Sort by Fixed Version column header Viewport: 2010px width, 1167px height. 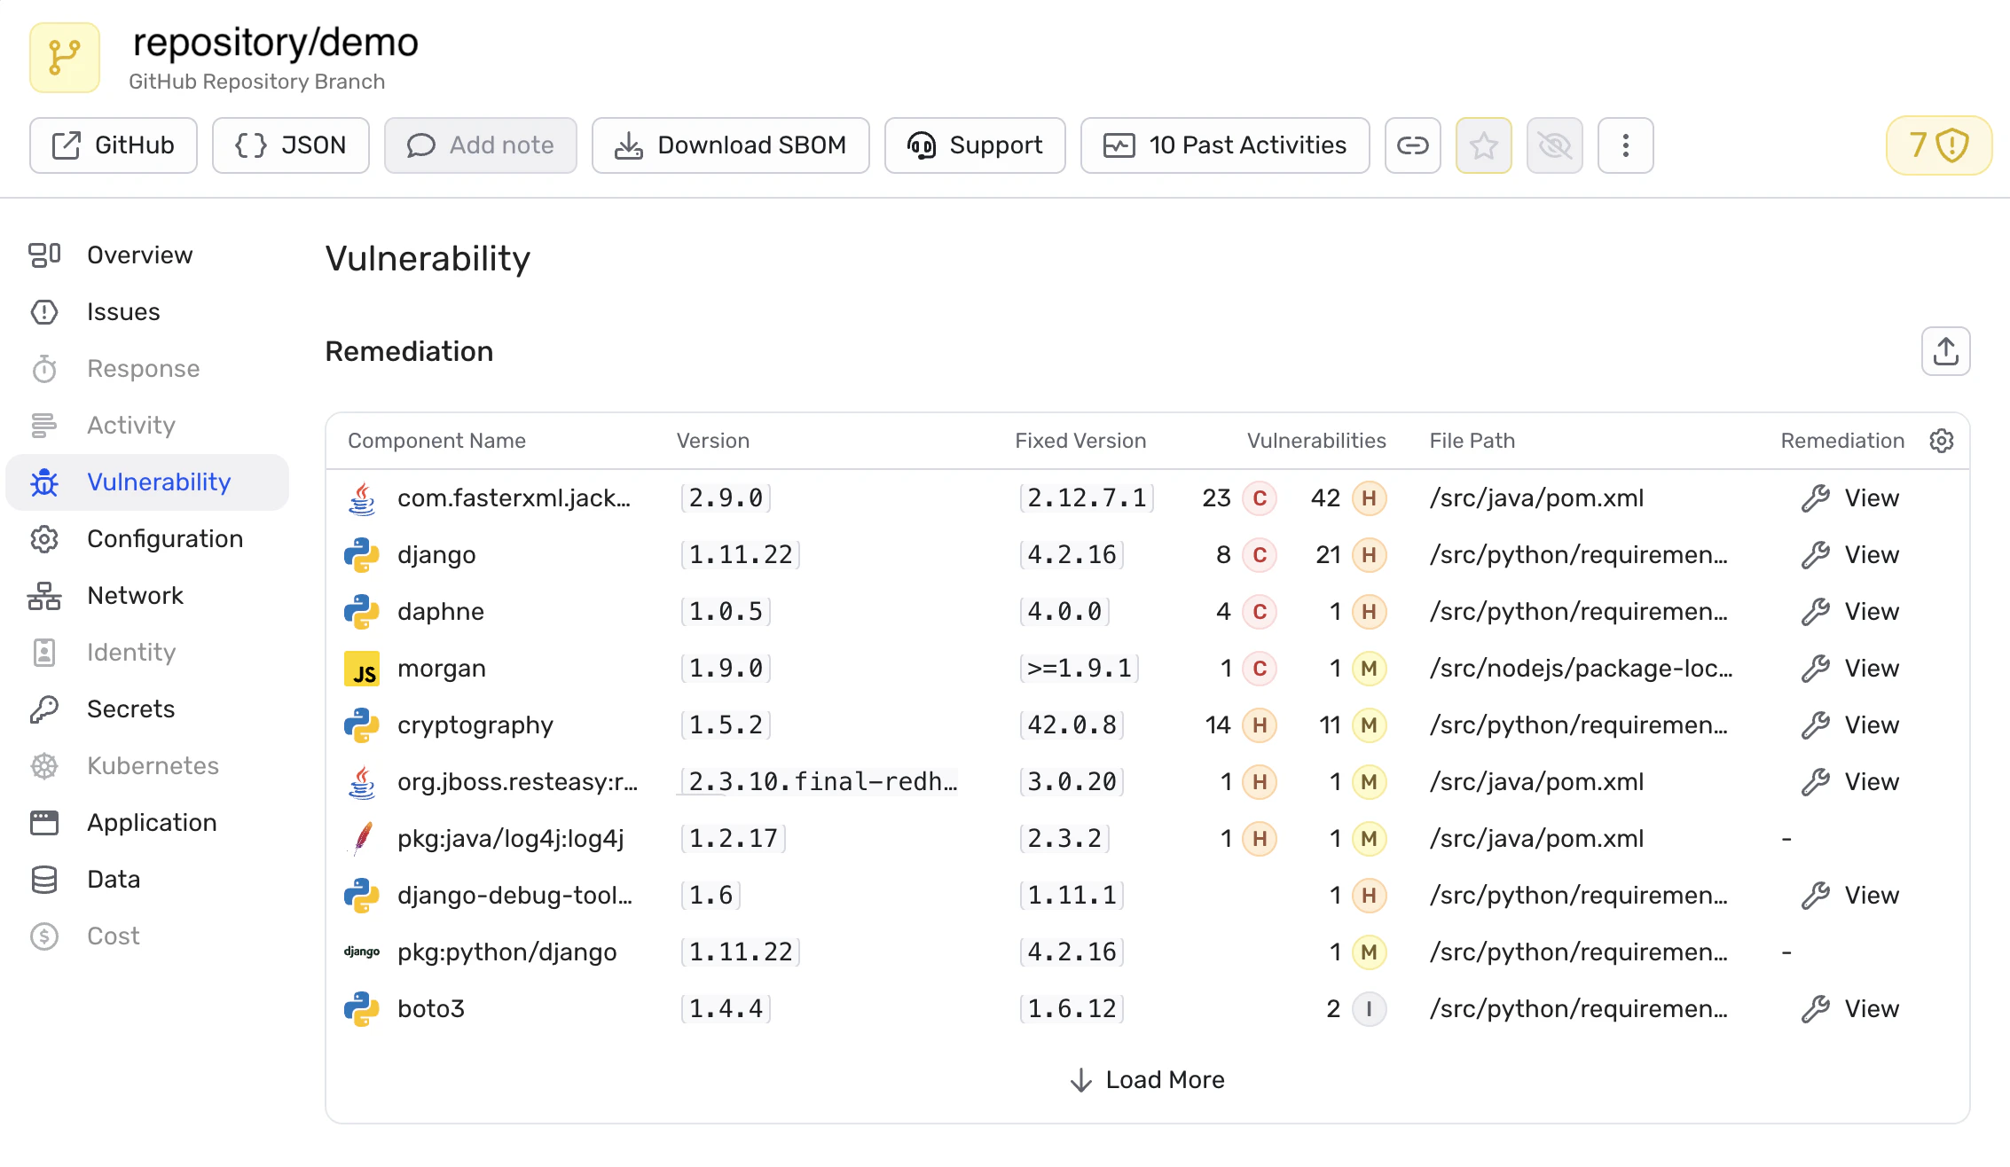[x=1080, y=441]
